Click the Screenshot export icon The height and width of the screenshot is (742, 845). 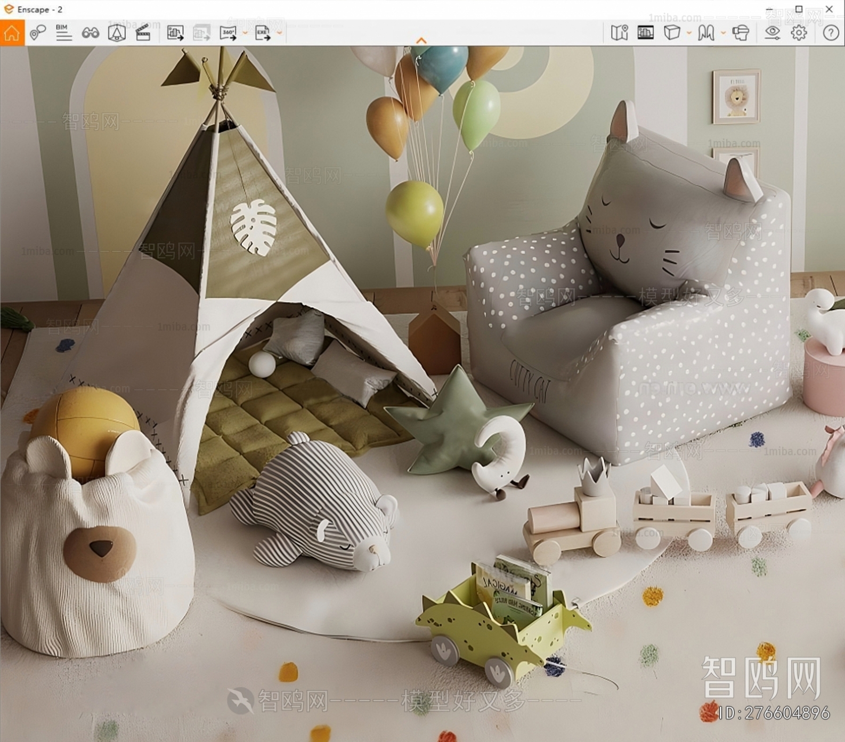pyautogui.click(x=175, y=33)
